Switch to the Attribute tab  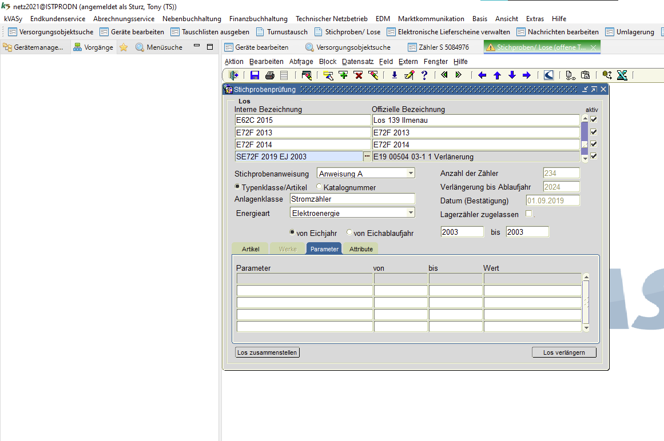tap(361, 249)
